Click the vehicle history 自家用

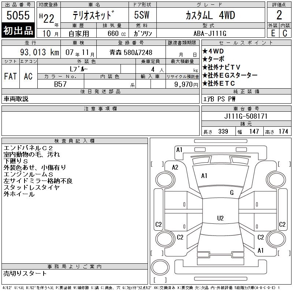pos(79,34)
